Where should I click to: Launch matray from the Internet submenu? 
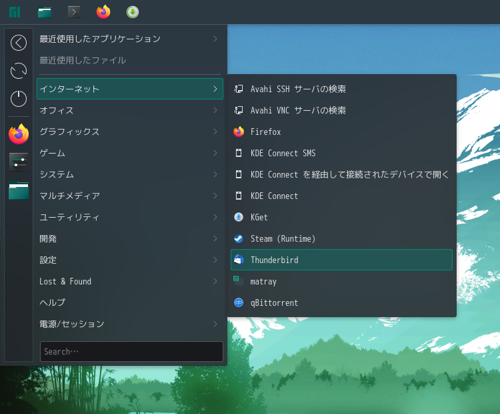[x=341, y=281]
